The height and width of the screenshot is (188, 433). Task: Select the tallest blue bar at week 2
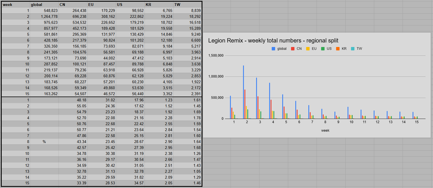pyautogui.click(x=243, y=92)
